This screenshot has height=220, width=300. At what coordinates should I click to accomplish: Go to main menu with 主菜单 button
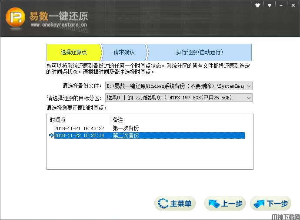(175, 204)
